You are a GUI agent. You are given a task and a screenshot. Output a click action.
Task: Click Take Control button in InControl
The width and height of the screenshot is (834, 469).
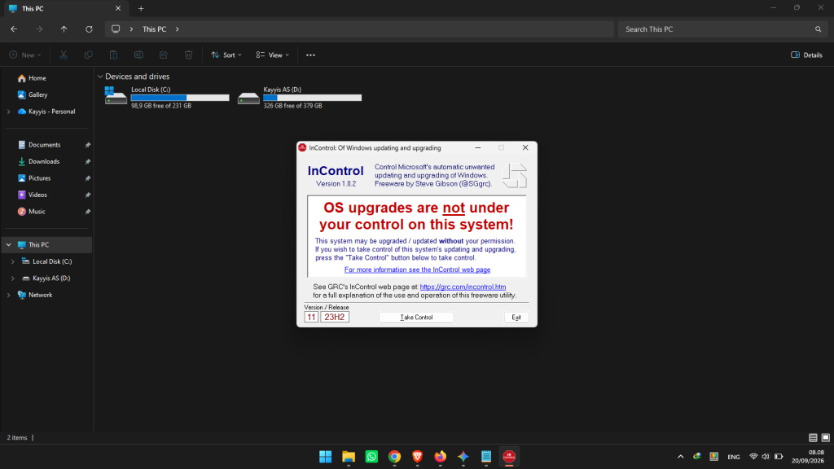tap(416, 317)
